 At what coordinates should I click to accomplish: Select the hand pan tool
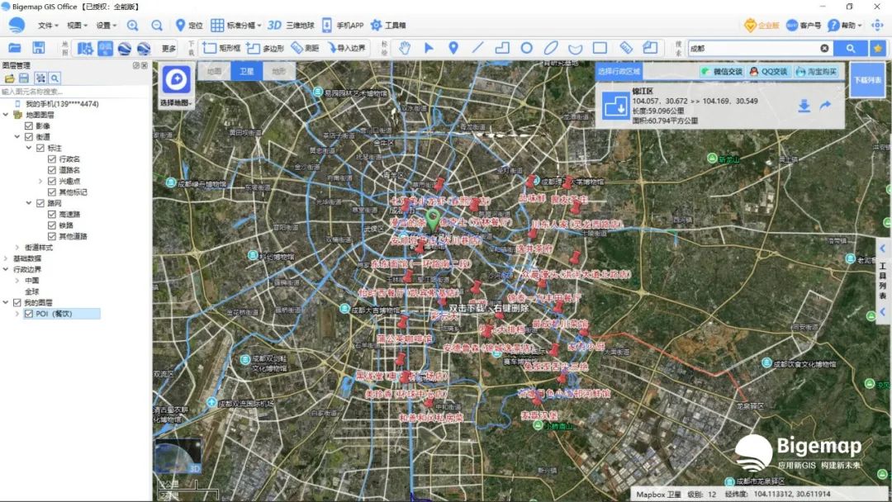click(x=405, y=48)
